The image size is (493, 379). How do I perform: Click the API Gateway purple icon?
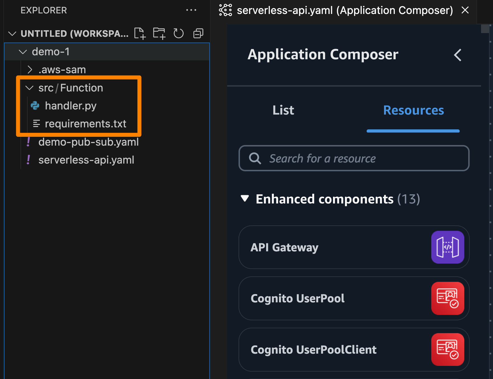coord(447,247)
